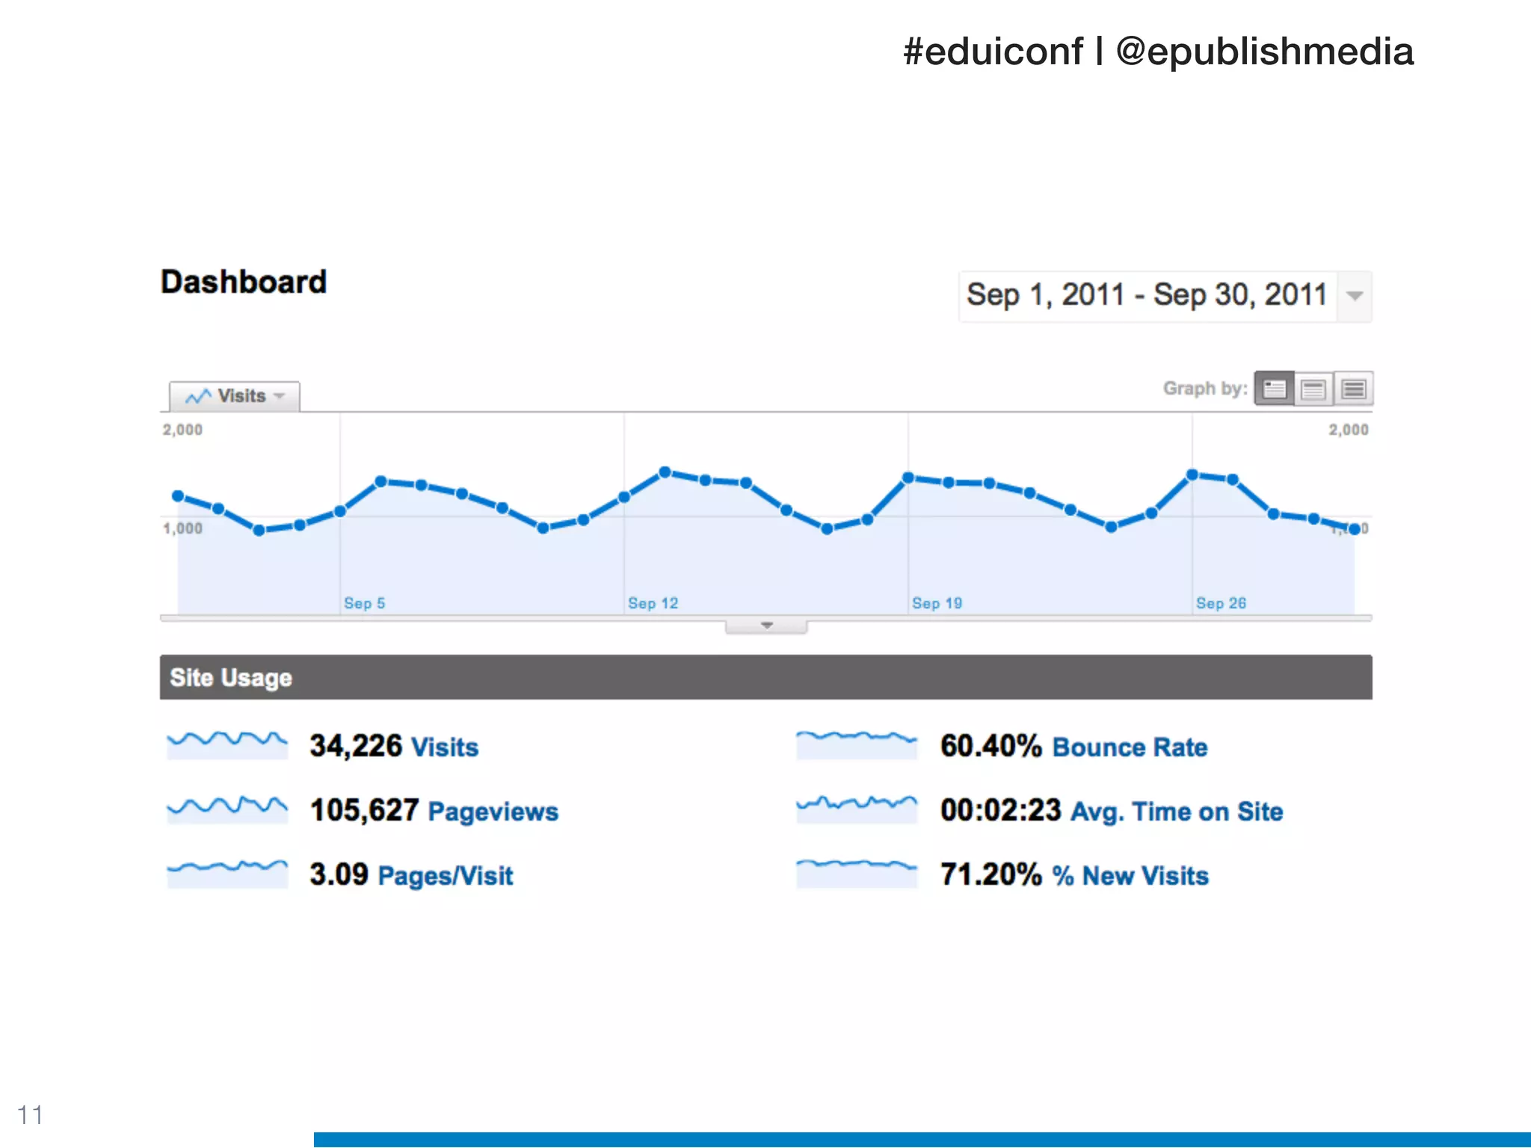Image resolution: width=1531 pixels, height=1148 pixels.
Task: Open the date range dropdown arrow
Action: point(1354,296)
